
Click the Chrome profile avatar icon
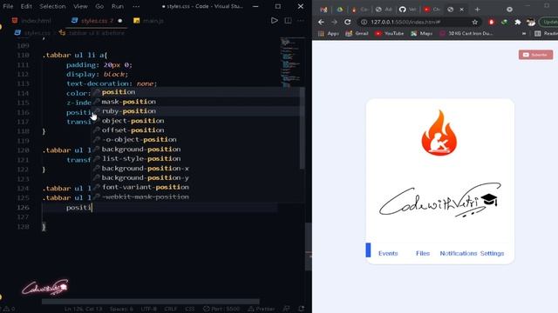[531, 22]
